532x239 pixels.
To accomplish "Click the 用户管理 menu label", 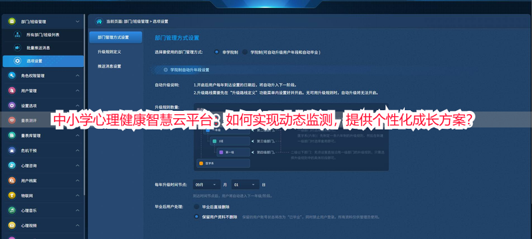I will (x=29, y=91).
